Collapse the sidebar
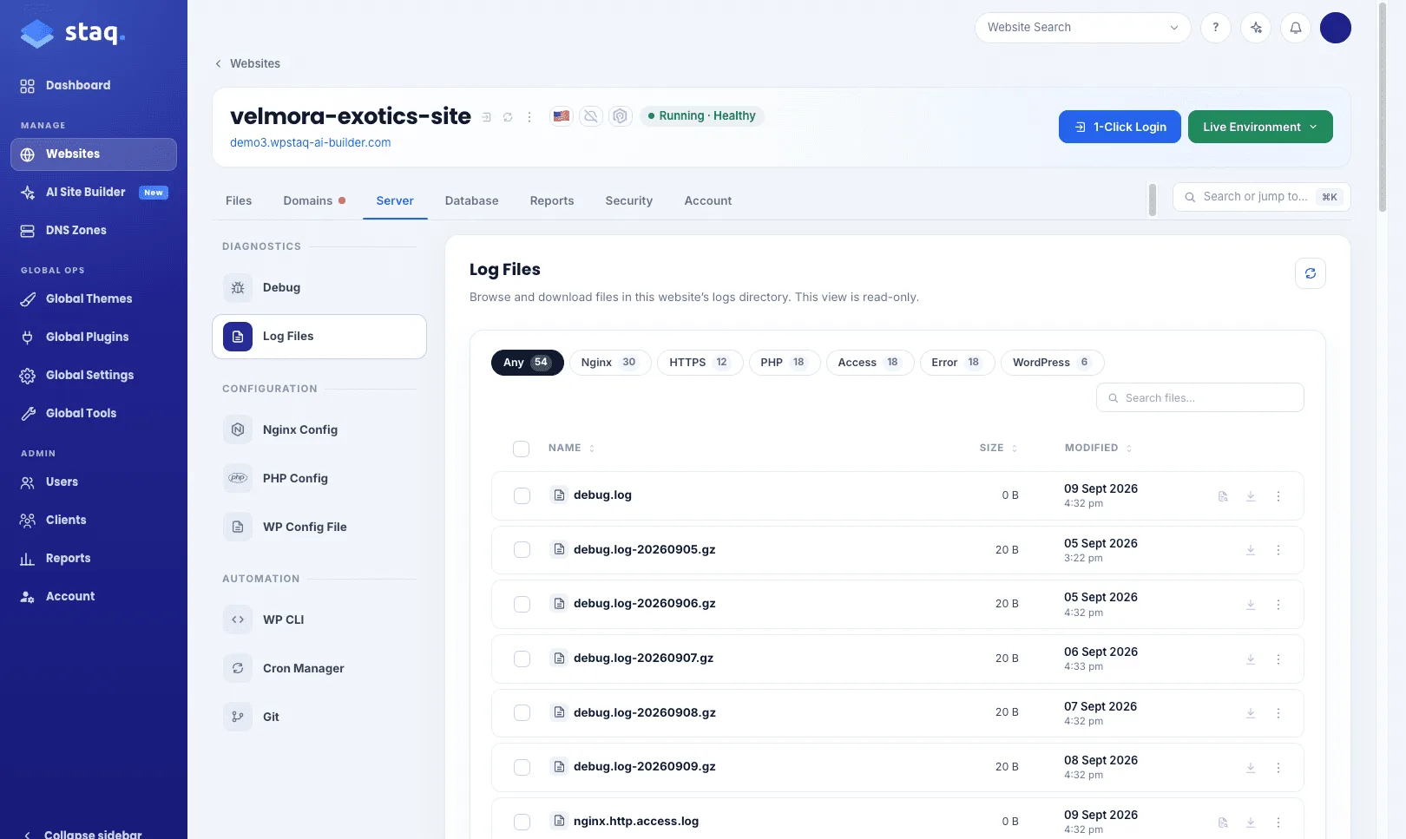The image size is (1406, 839). click(83, 834)
